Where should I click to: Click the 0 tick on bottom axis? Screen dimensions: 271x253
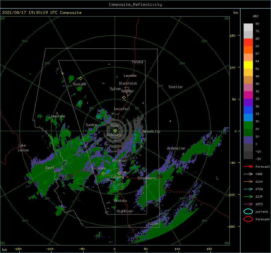tap(115, 249)
